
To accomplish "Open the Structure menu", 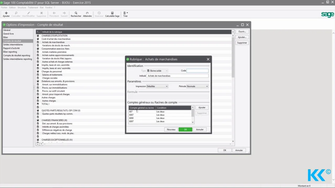I will (22, 8).
